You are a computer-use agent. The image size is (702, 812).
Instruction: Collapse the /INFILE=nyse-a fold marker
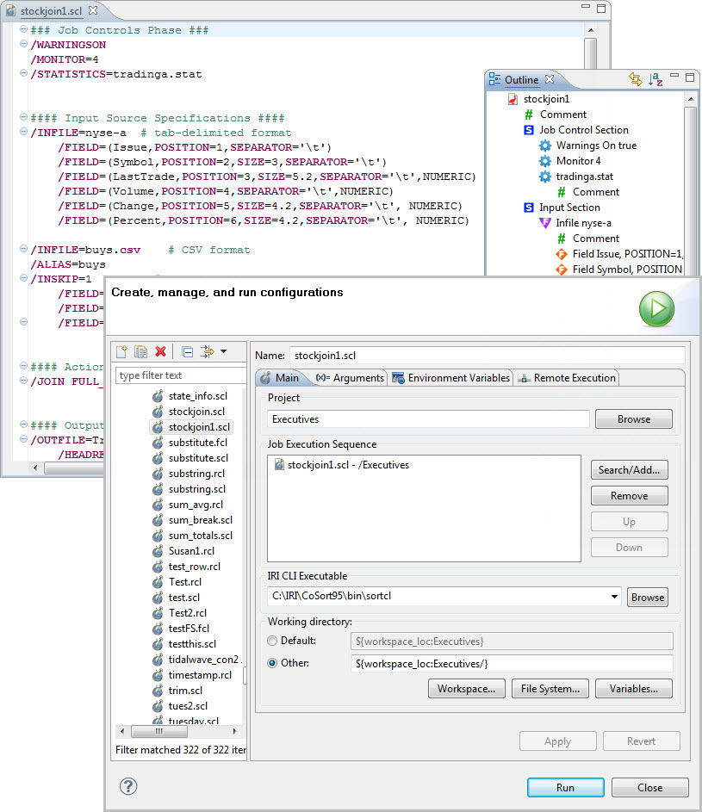[23, 132]
